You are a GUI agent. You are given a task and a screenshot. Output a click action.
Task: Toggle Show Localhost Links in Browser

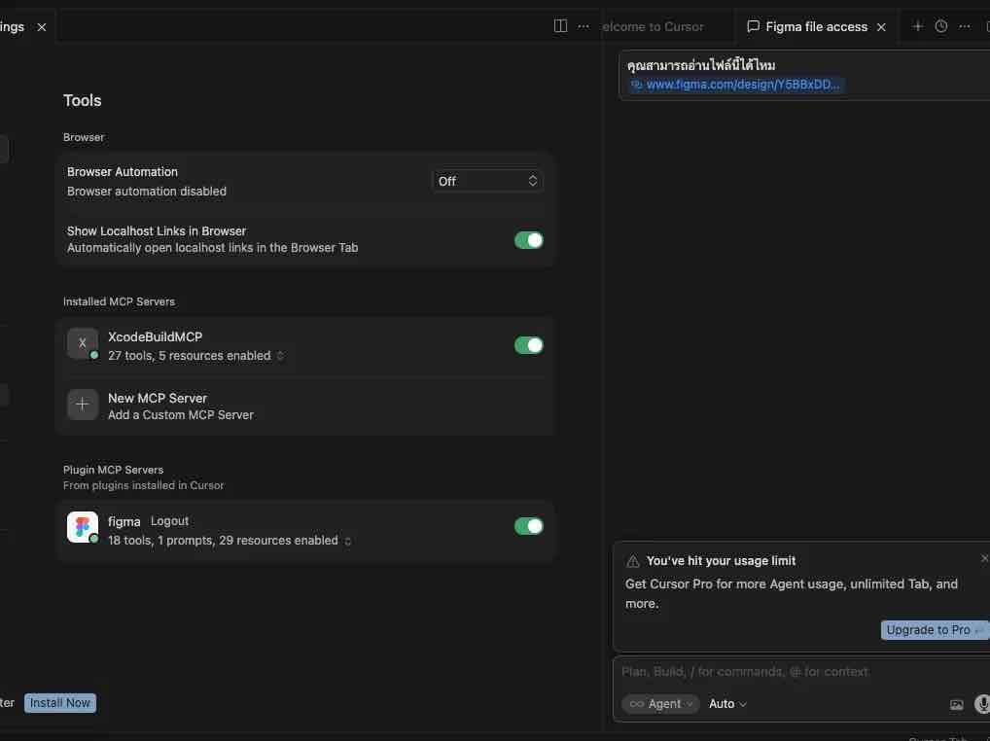click(x=528, y=240)
